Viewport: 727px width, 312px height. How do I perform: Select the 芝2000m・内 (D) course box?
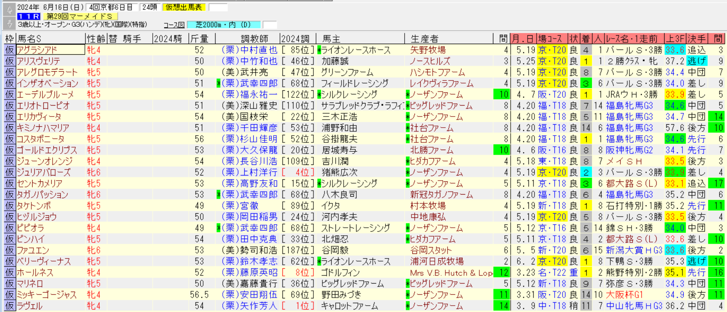click(224, 25)
